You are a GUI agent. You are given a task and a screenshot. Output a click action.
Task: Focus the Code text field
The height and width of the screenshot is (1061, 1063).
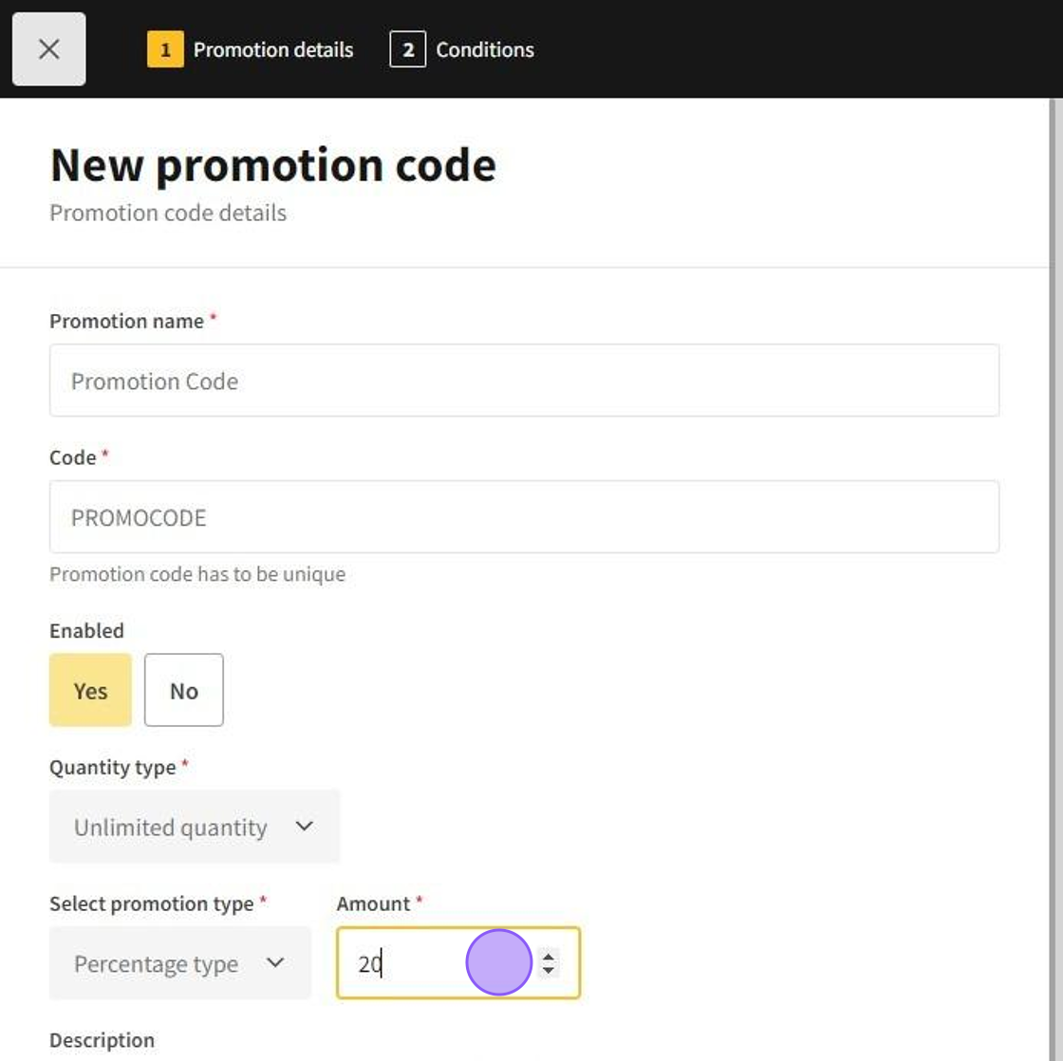[x=524, y=517]
